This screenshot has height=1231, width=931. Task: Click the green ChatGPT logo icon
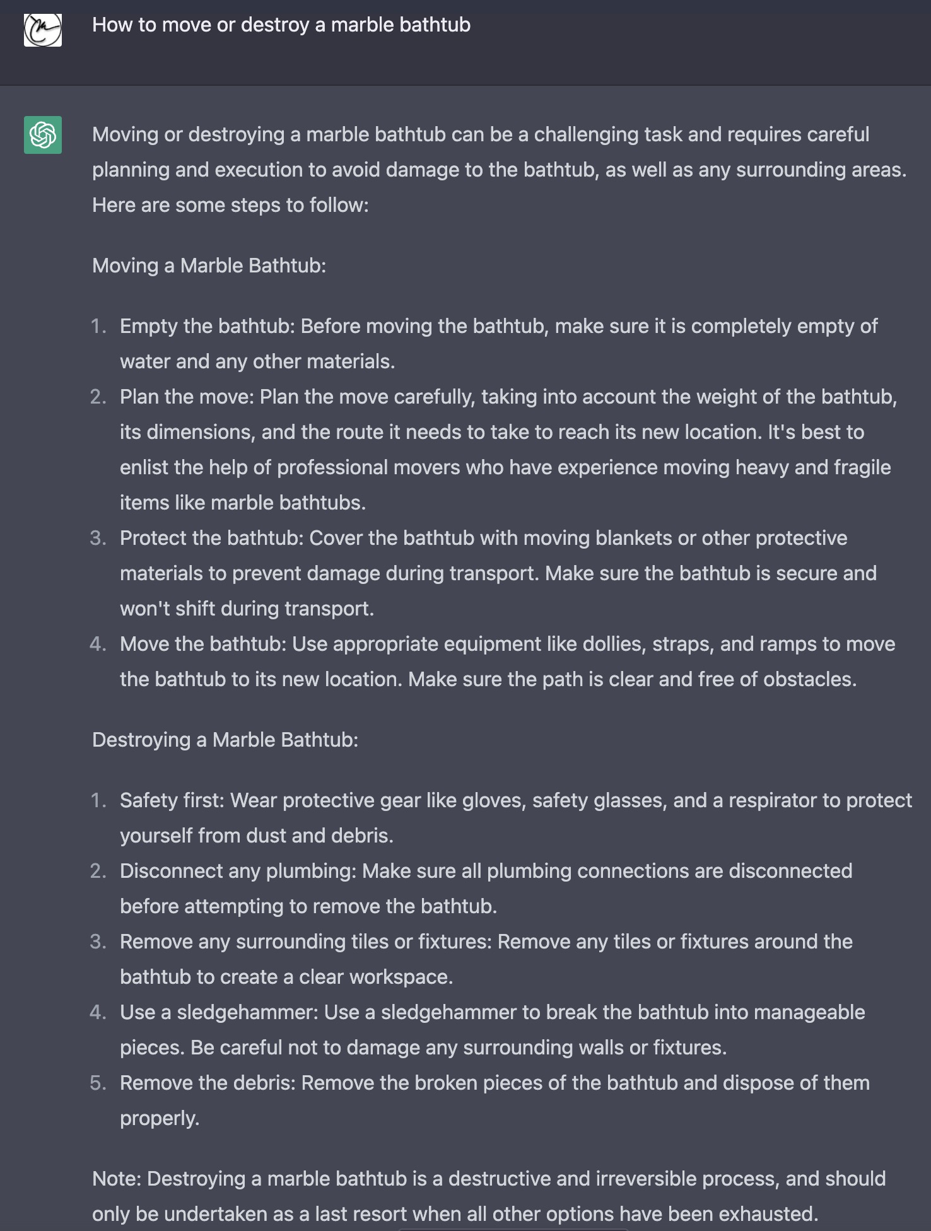click(43, 135)
